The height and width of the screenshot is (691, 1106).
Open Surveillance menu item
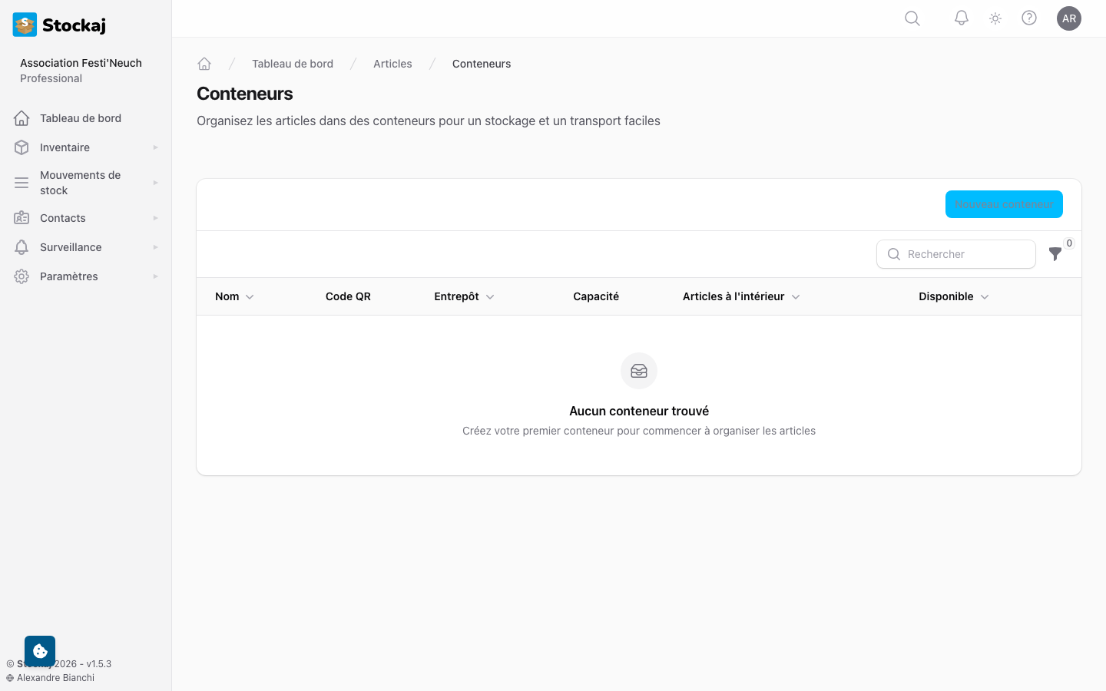[x=85, y=247]
